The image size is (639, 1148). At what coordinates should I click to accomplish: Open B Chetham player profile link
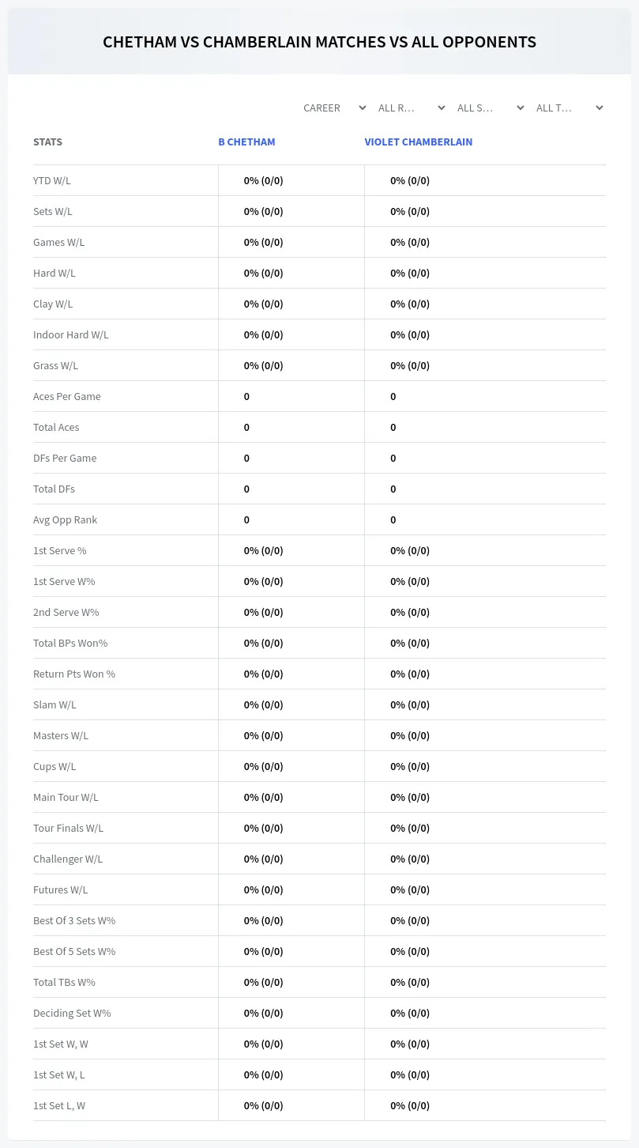coord(246,142)
